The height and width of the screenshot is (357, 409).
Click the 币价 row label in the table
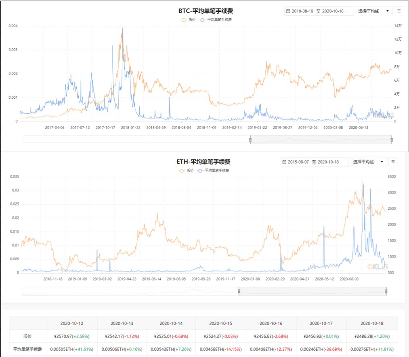[27, 336]
